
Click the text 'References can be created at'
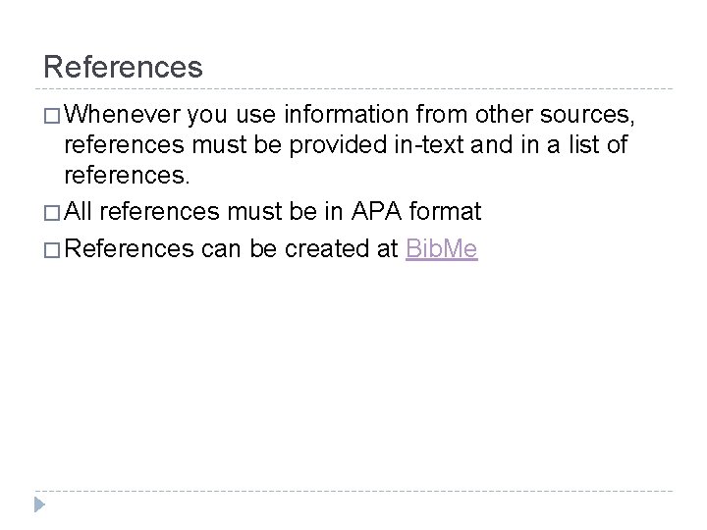[232, 248]
